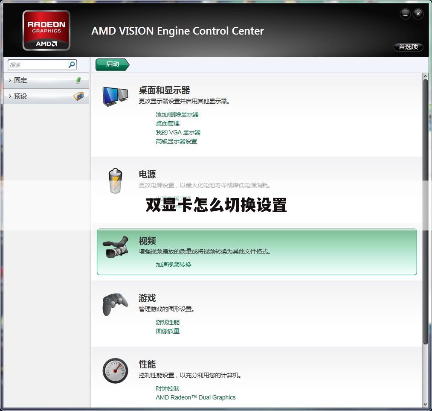
Task: Click the 桌面和显示器 heading
Action: click(165, 90)
